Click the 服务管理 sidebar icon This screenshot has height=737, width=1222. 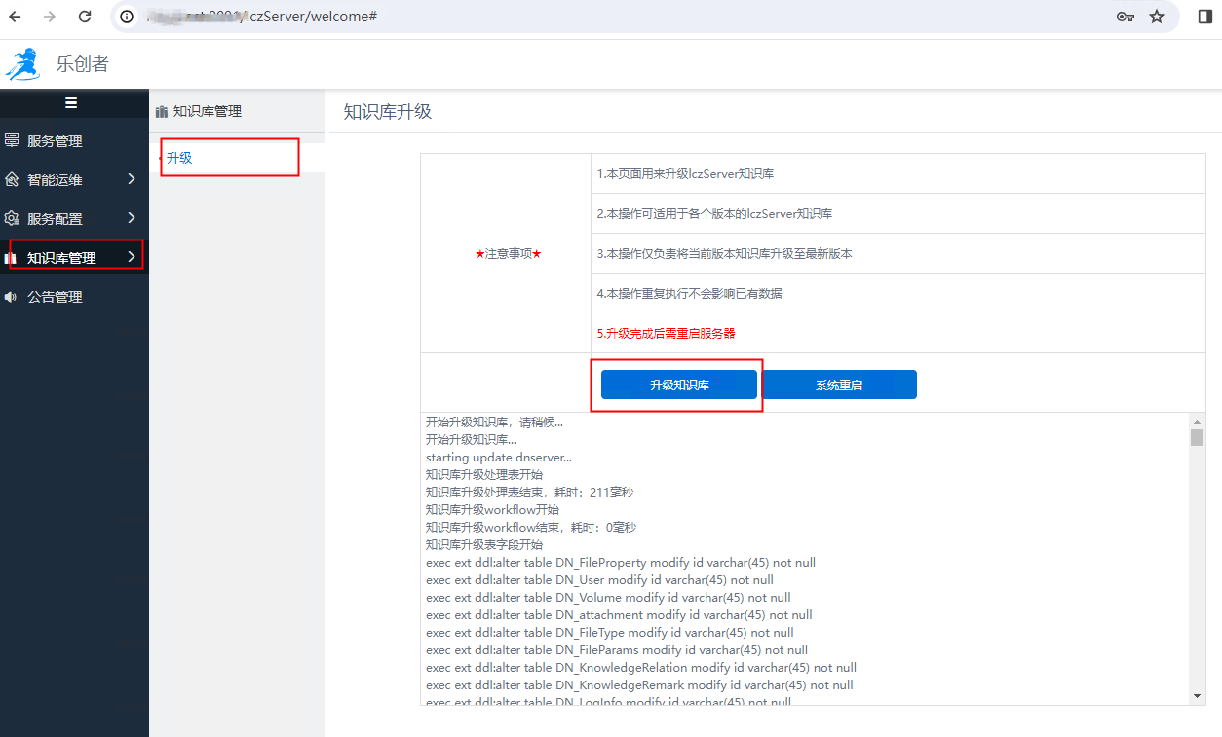(12, 140)
